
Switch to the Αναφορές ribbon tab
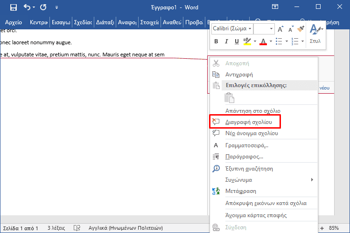click(127, 22)
